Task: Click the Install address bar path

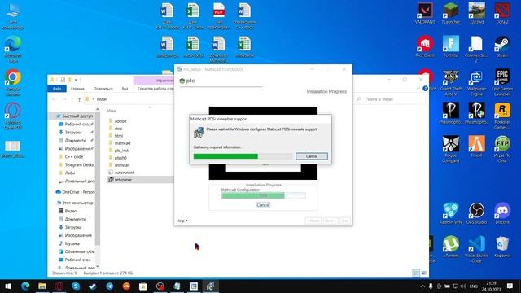Action: [x=102, y=99]
